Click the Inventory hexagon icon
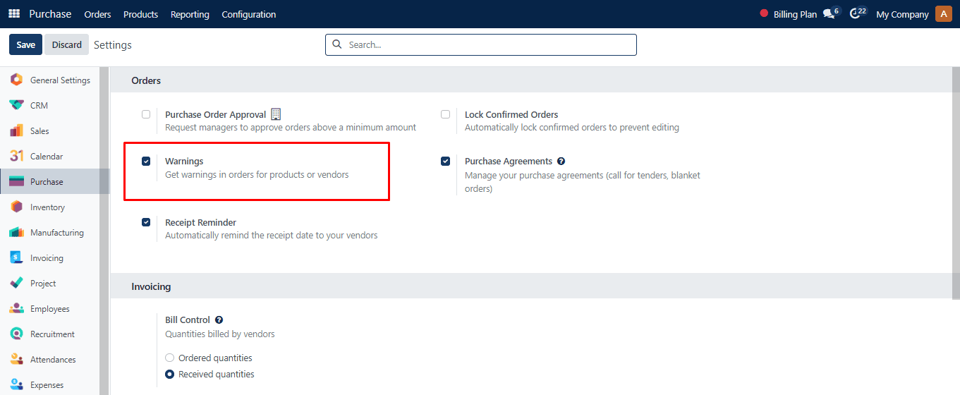Viewport: 960px width, 395px height. [16, 207]
